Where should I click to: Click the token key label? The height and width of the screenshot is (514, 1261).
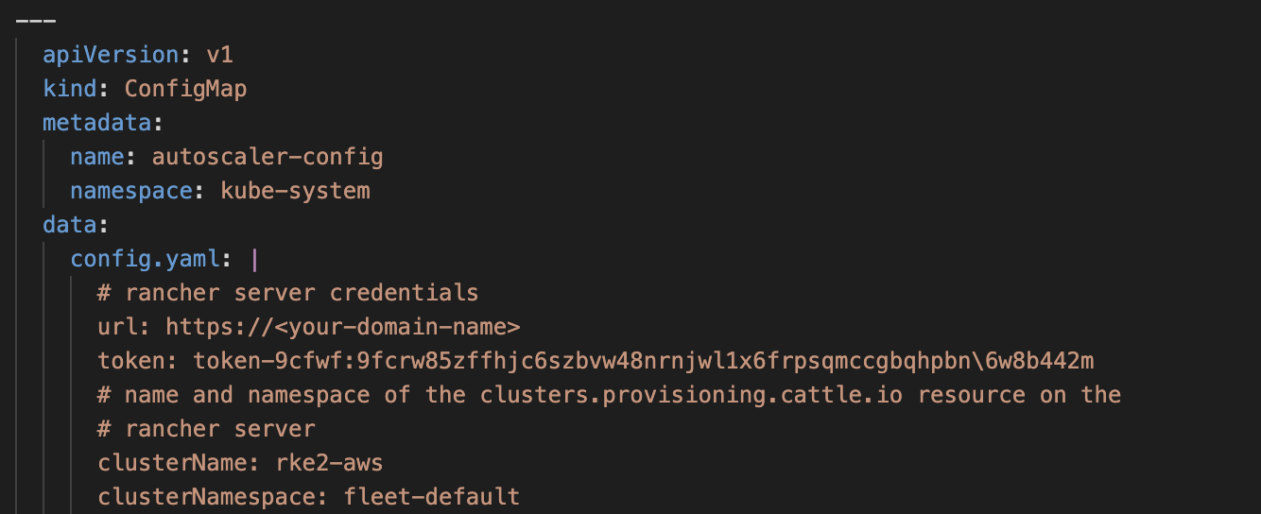[x=131, y=361]
